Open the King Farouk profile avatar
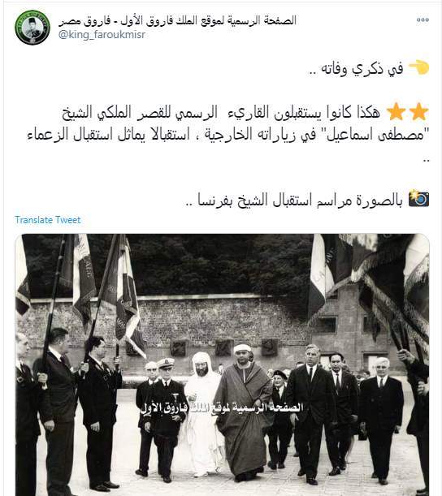442x496 pixels. pyautogui.click(x=32, y=28)
